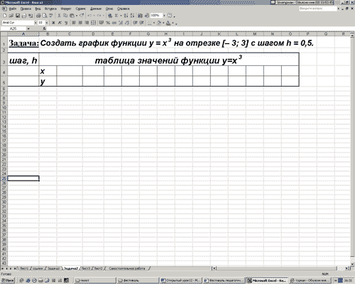Open the Chart Wizard icon
This screenshot has width=355, height=284.
(140, 16)
